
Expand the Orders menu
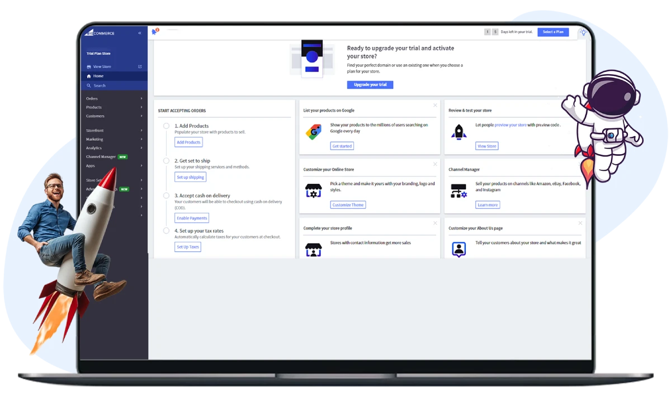pyautogui.click(x=91, y=98)
